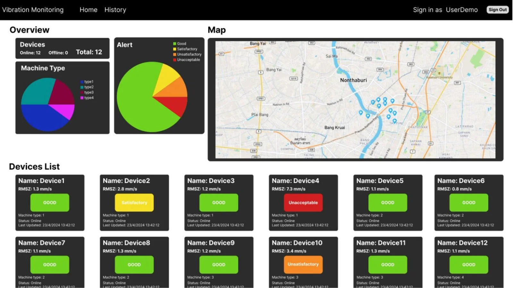This screenshot has height=288, width=513.
Task: Click the Unsatisfactory orange legend swatch
Action: 175,54
